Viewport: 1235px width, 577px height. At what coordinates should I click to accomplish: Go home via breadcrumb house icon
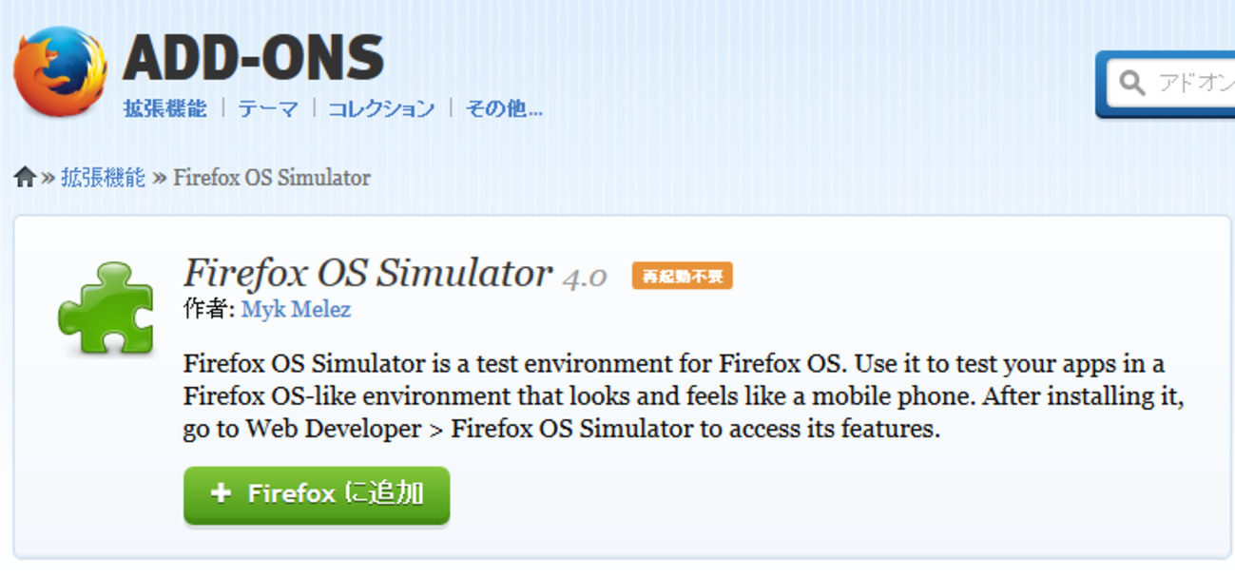pos(25,177)
